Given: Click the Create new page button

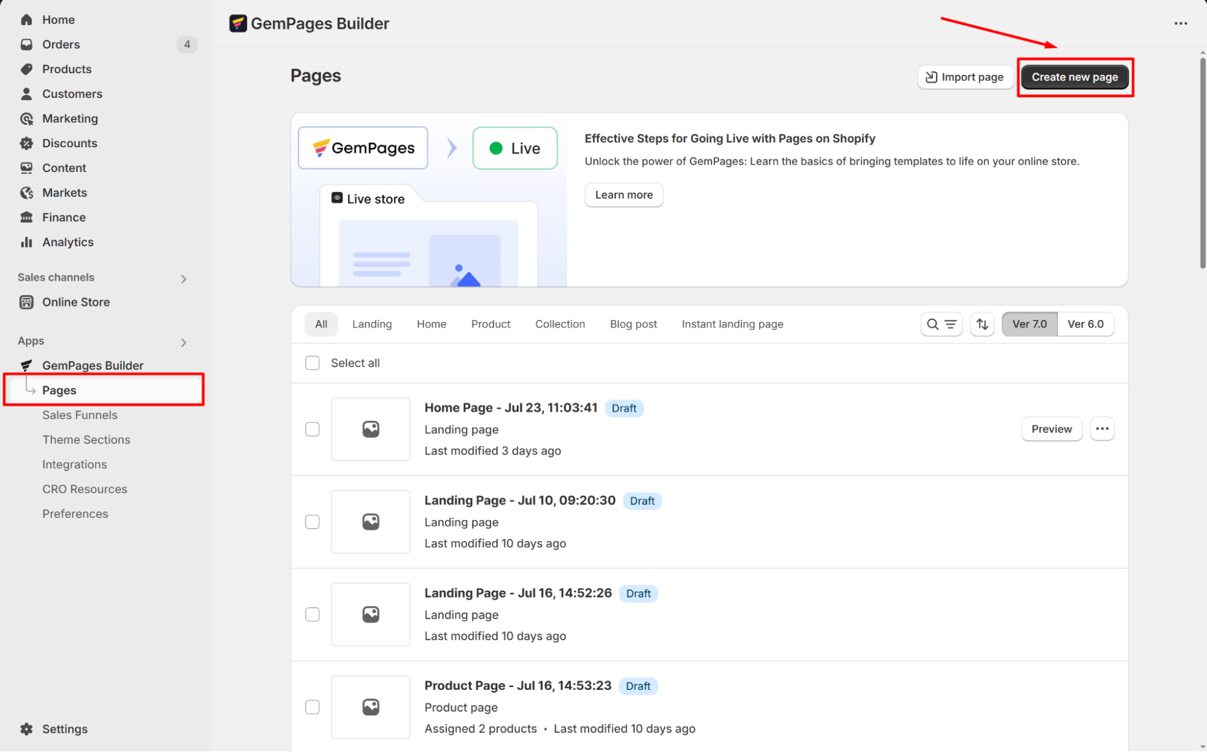Looking at the screenshot, I should click(1074, 77).
